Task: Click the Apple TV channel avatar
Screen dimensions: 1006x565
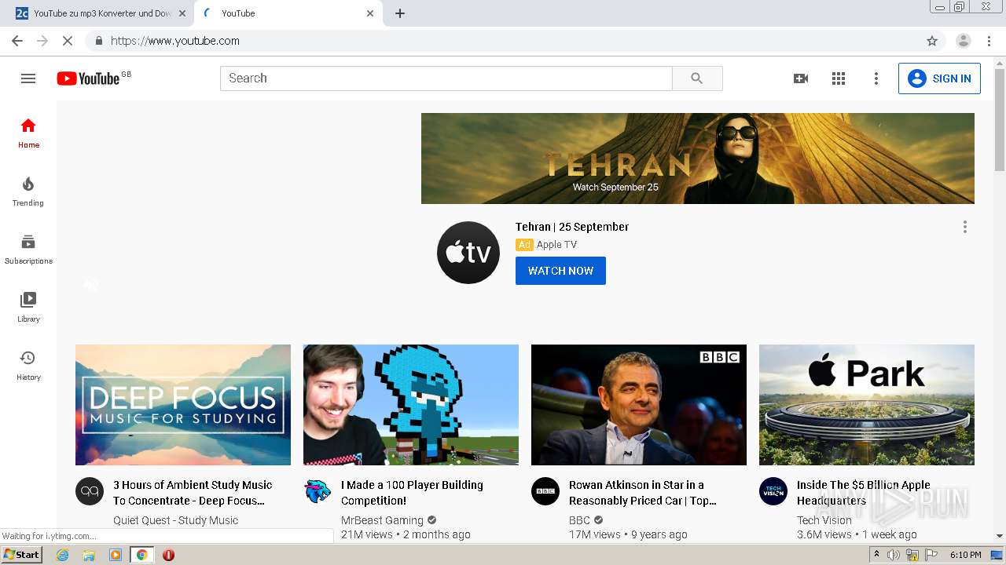Action: [x=468, y=253]
